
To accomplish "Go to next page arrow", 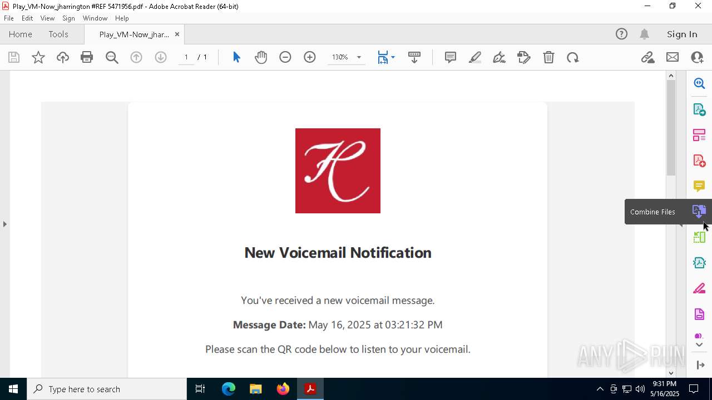I will pos(161,57).
